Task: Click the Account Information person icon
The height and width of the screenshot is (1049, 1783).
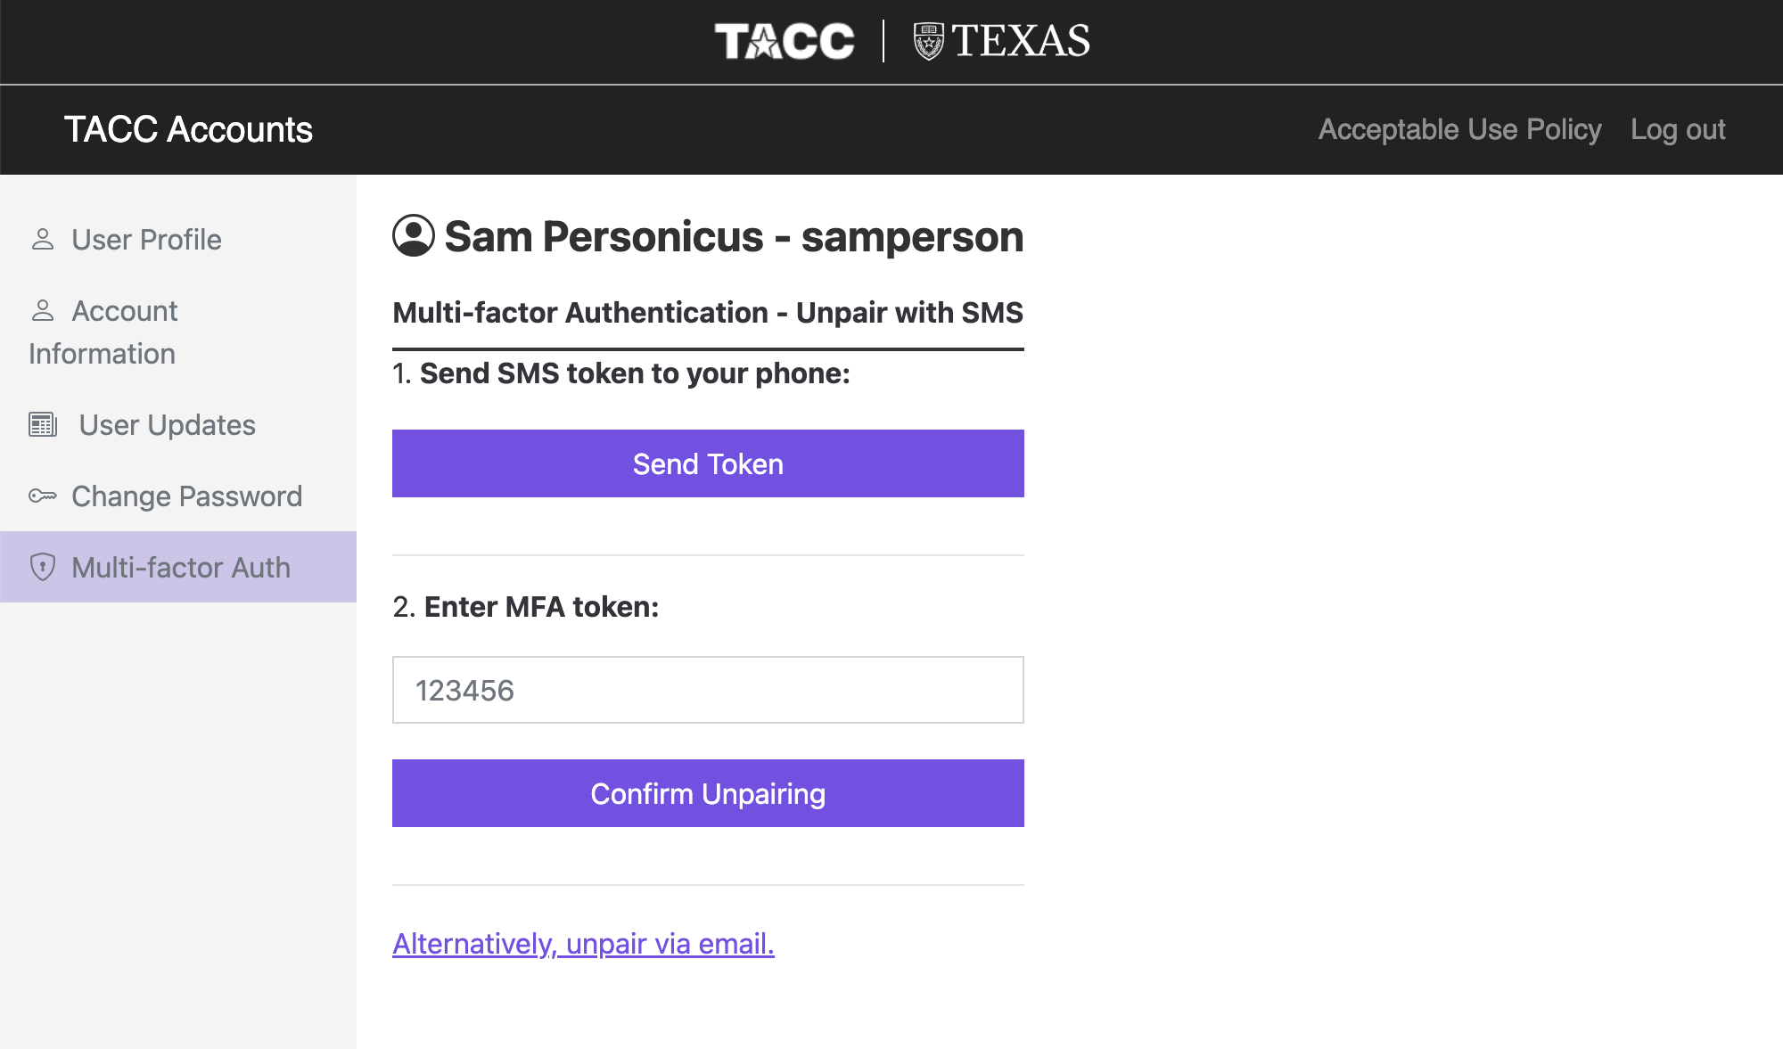Action: [43, 310]
